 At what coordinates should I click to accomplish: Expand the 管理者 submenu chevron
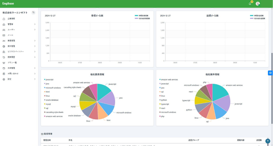35,24
